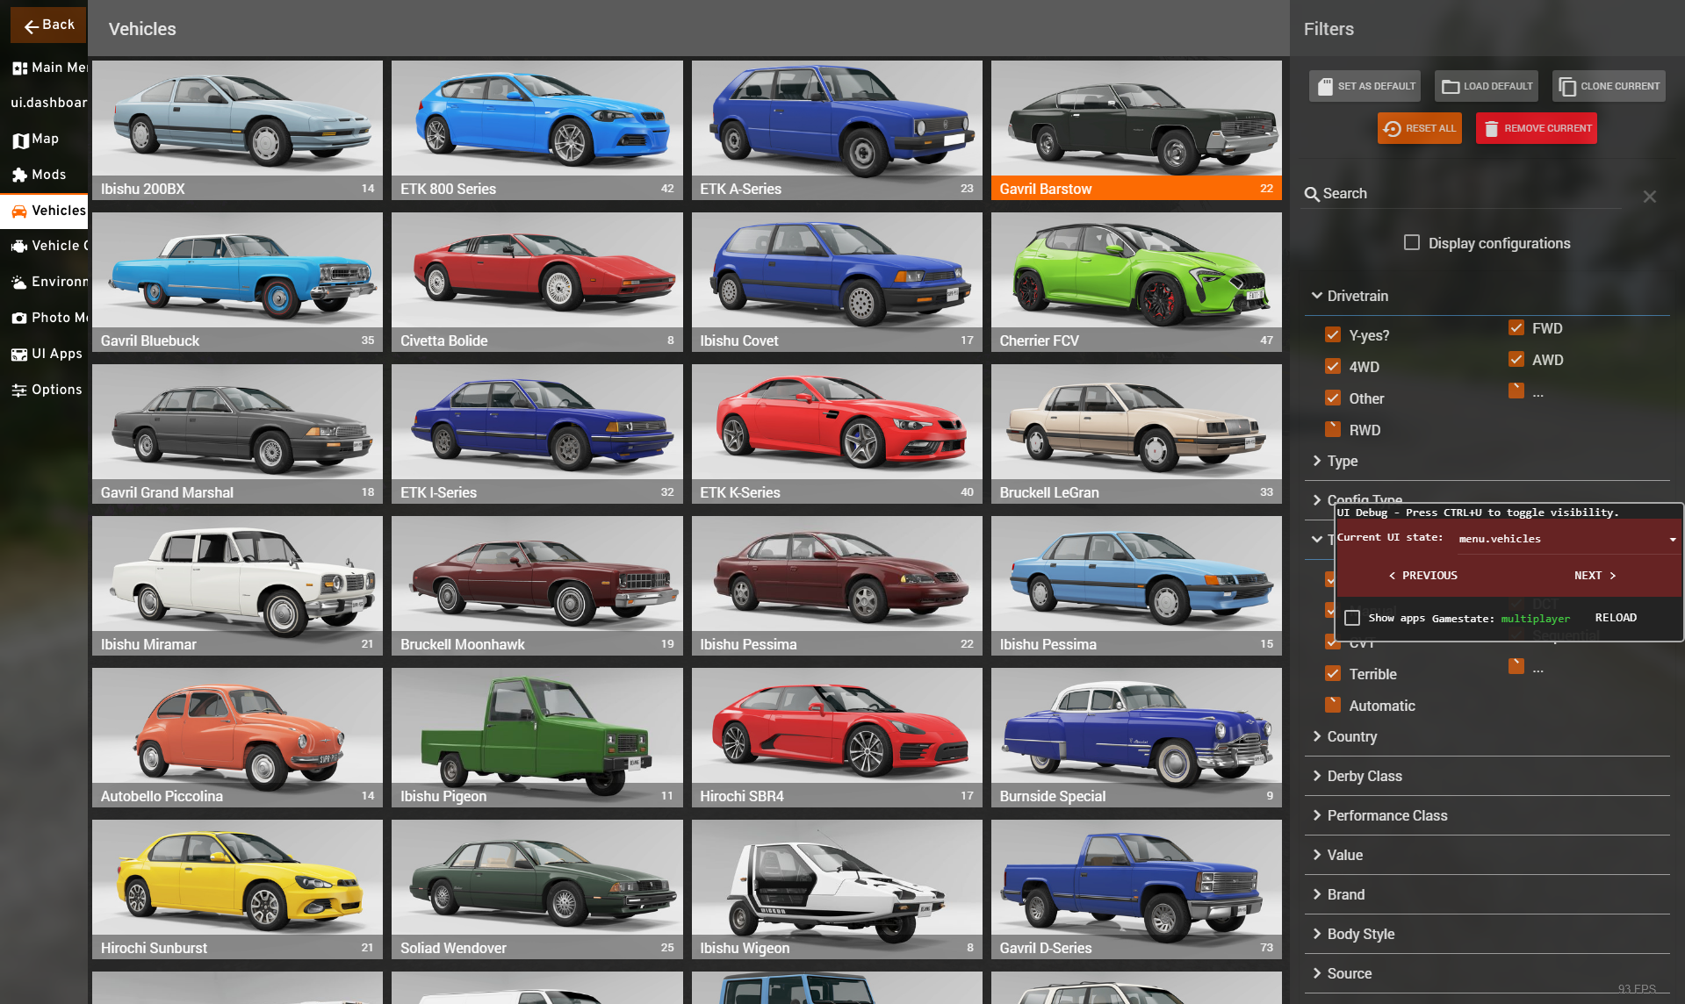Image resolution: width=1685 pixels, height=1004 pixels.
Task: Select the Ibishu Covet vehicle
Action: (837, 282)
